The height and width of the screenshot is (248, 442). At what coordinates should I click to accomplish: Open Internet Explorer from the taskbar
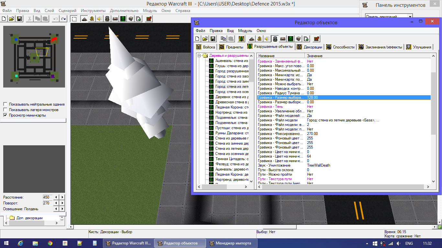(x=20, y=243)
